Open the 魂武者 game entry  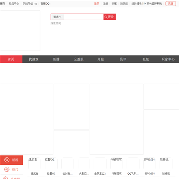(x=35, y=166)
